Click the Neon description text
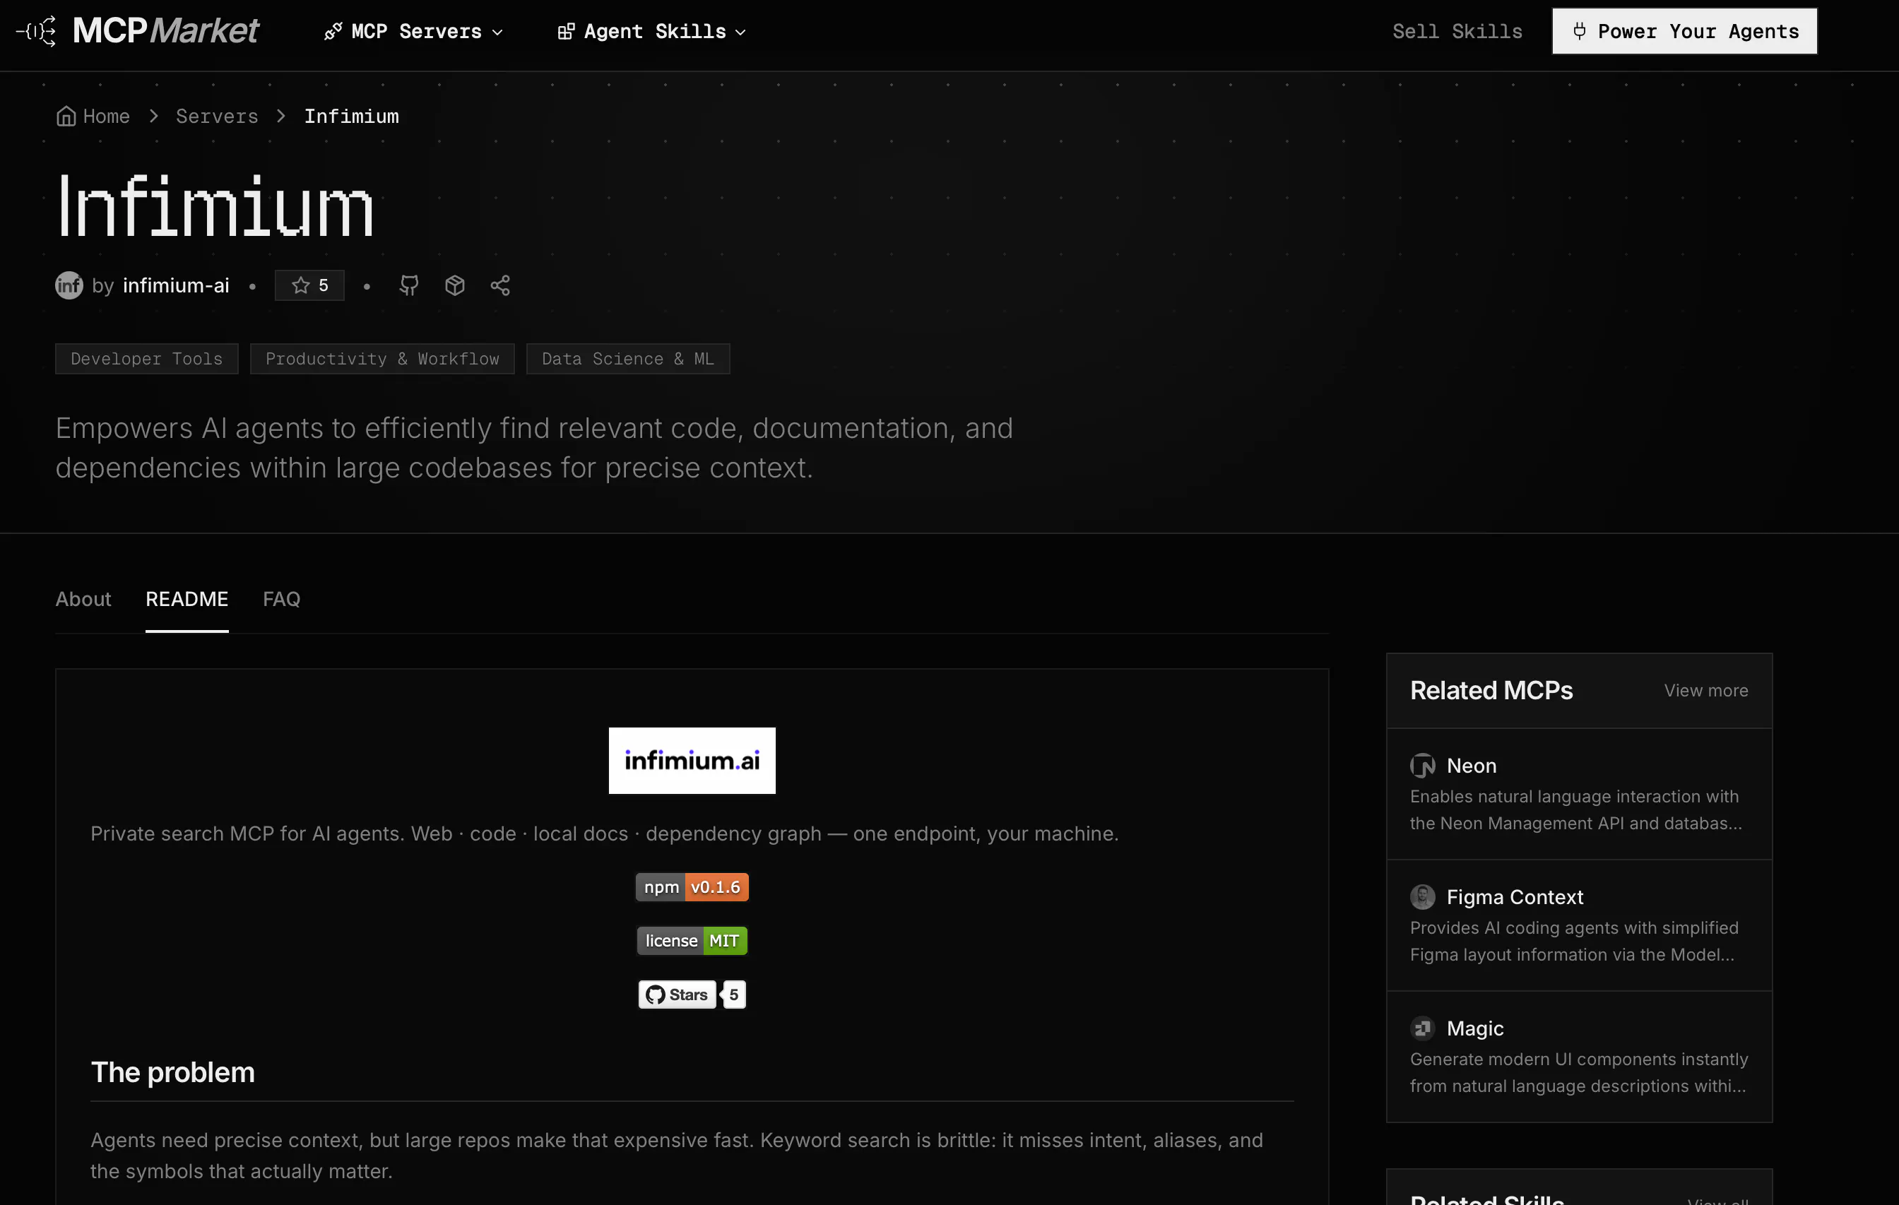This screenshot has width=1899, height=1205. click(1576, 810)
